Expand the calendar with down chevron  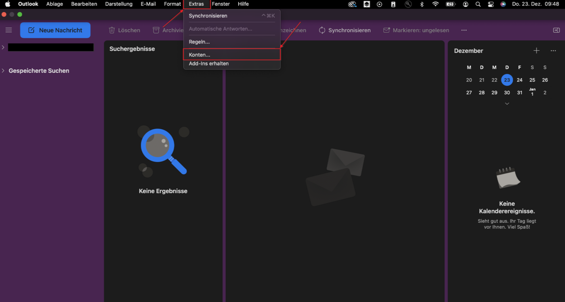pyautogui.click(x=507, y=104)
